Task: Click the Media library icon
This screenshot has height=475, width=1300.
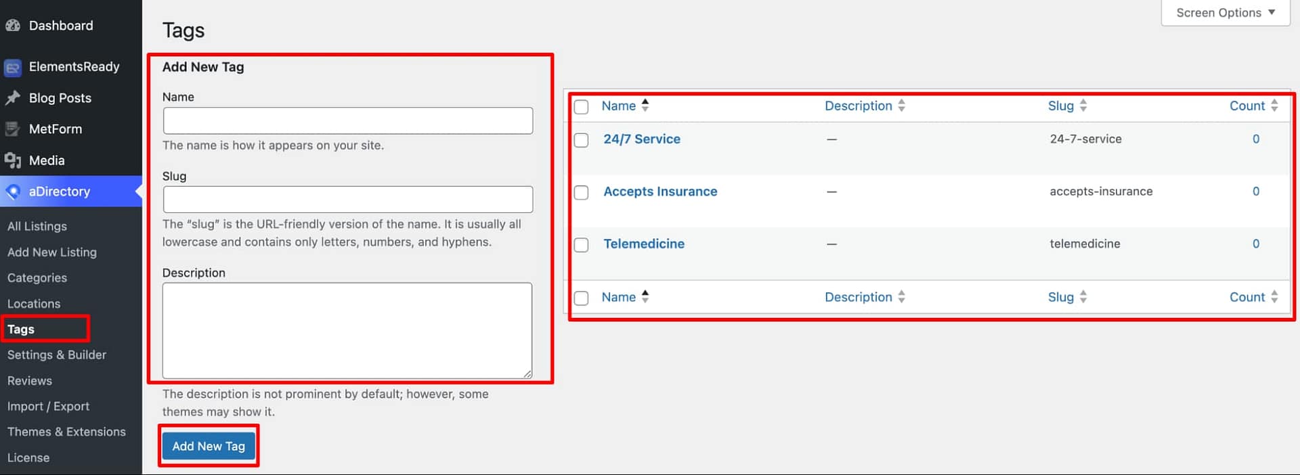Action: tap(13, 160)
